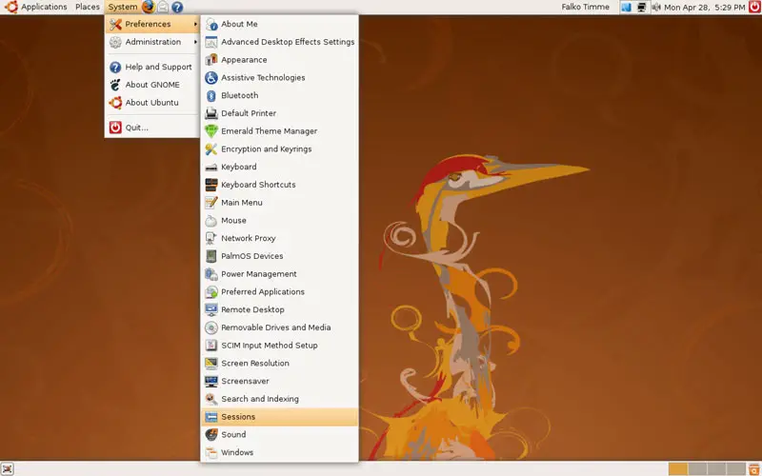Viewport: 762px width, 476px height.
Task: Click the System menu in top panel
Action: pos(123,7)
